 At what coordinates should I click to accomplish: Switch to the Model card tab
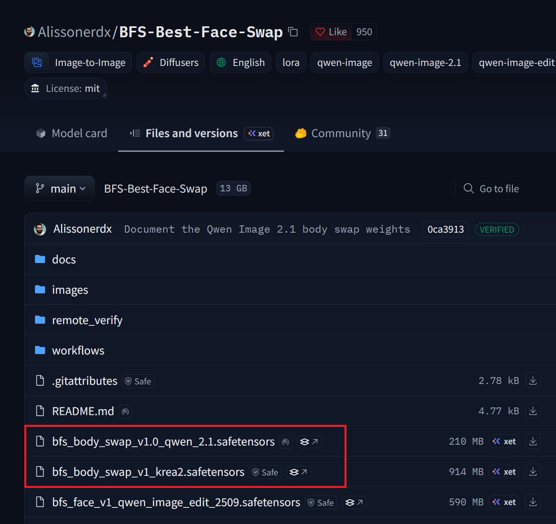click(71, 133)
